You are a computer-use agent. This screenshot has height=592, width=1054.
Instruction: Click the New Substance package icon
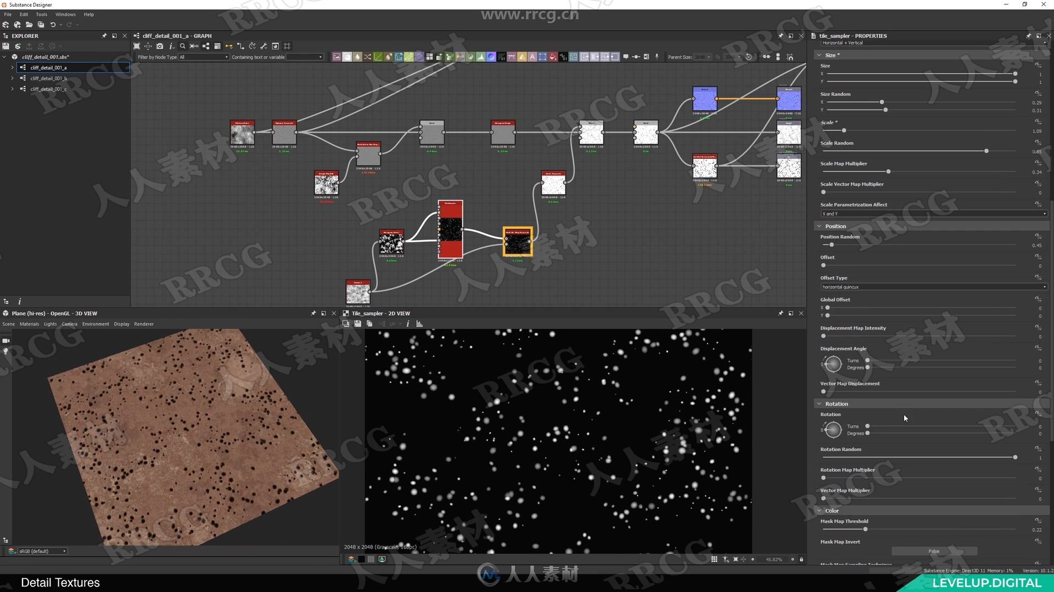click(x=5, y=25)
